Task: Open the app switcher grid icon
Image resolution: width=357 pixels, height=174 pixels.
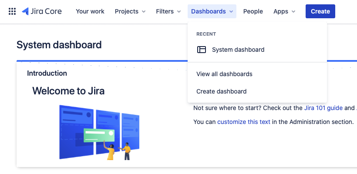Action: (12, 11)
